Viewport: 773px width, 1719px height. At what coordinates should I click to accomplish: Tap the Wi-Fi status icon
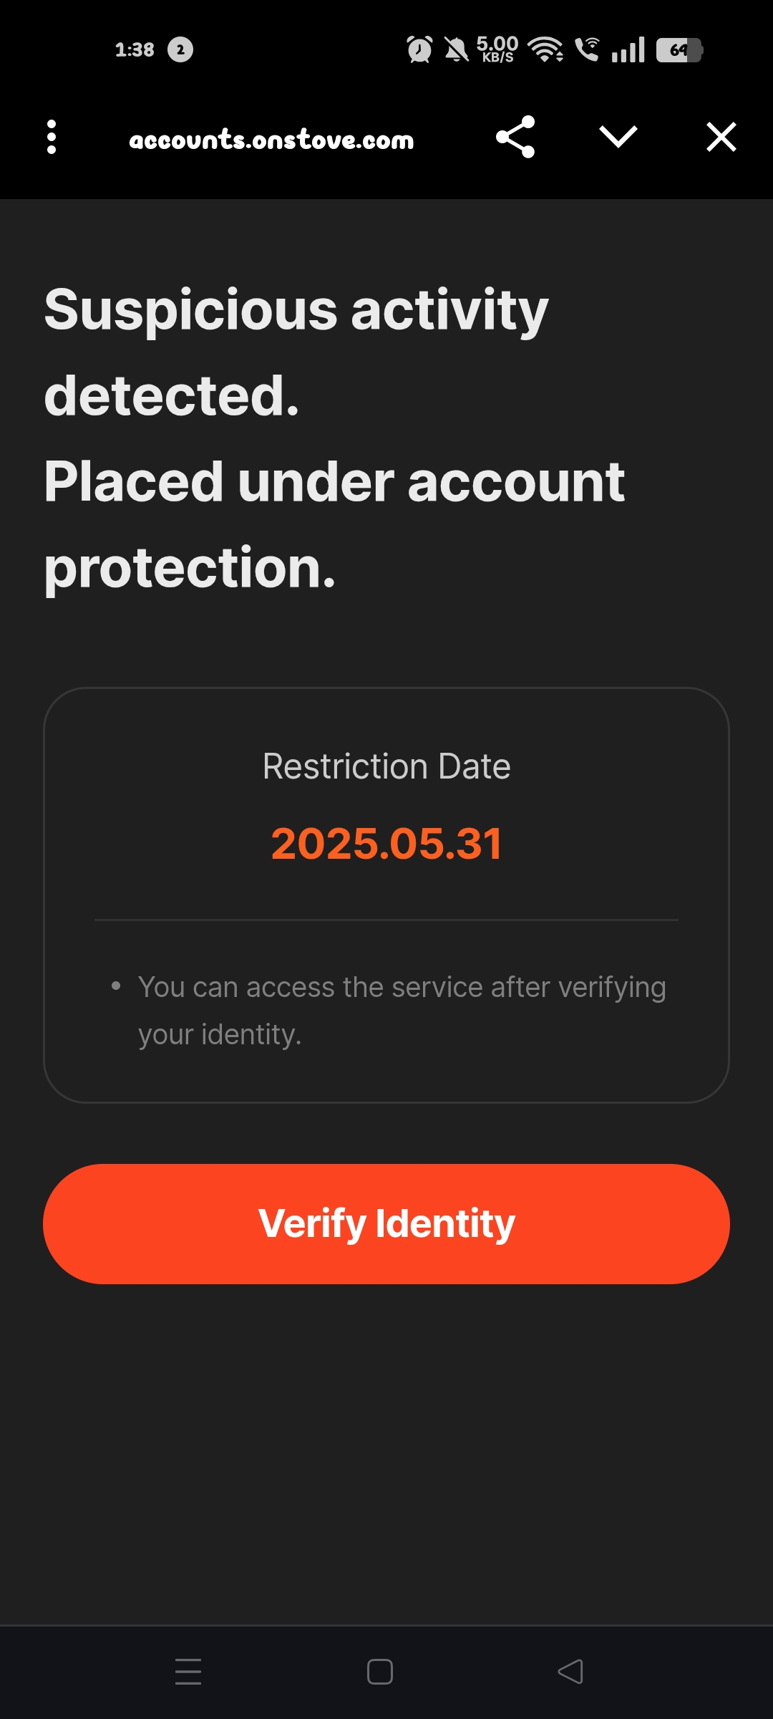(x=545, y=49)
